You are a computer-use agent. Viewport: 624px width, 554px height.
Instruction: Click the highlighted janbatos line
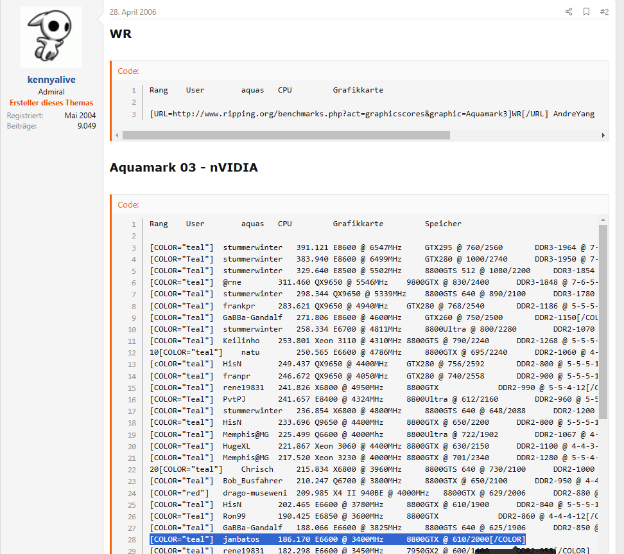(x=338, y=539)
